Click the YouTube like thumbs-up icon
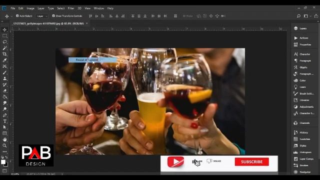This screenshot has width=320, height=180. (x=194, y=161)
